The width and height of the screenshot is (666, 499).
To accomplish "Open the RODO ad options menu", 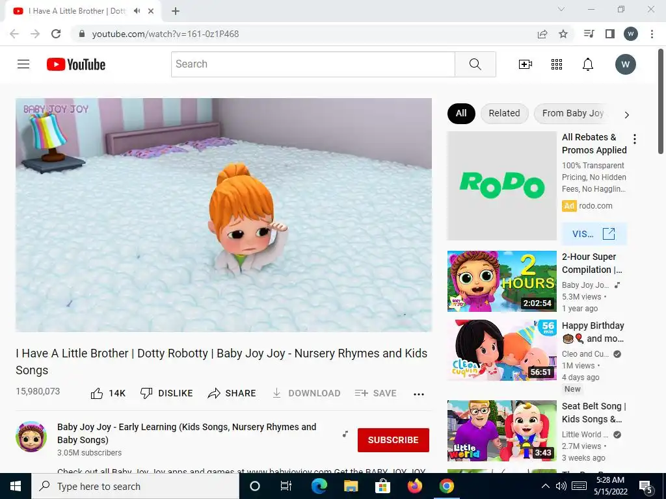I will [x=635, y=139].
